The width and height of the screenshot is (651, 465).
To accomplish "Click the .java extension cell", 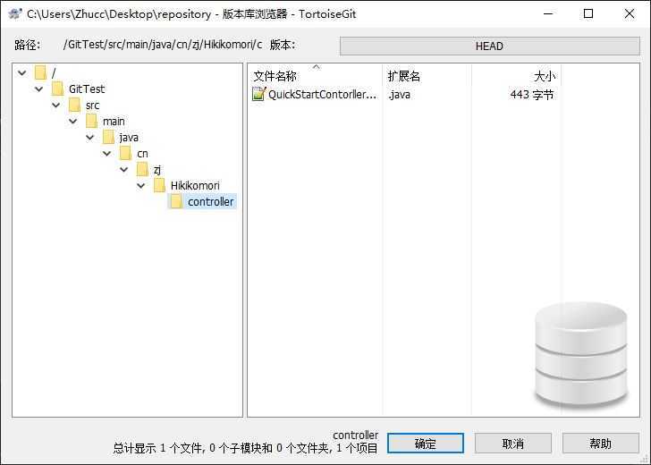I will (x=400, y=95).
